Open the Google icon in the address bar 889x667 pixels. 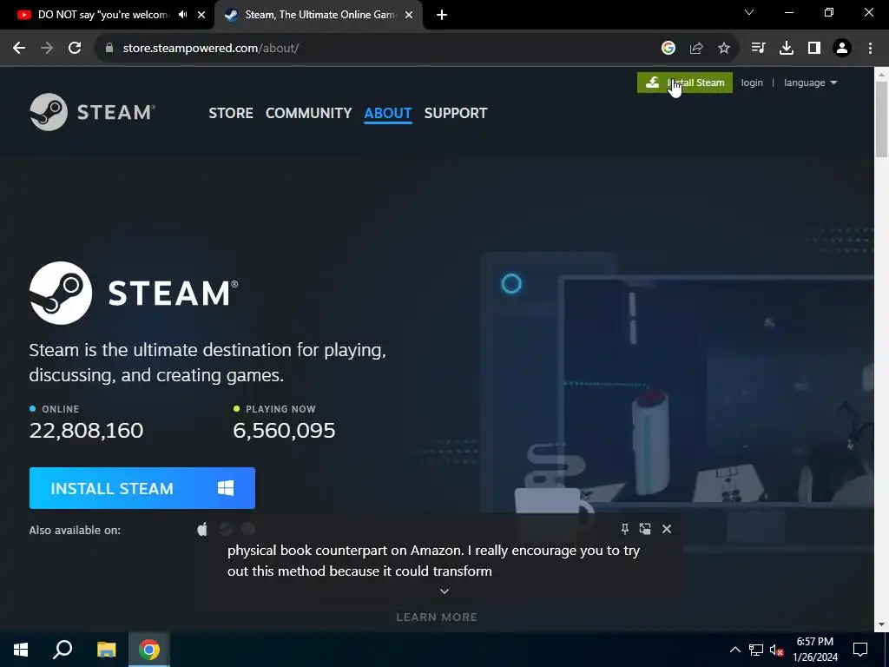pyautogui.click(x=668, y=49)
